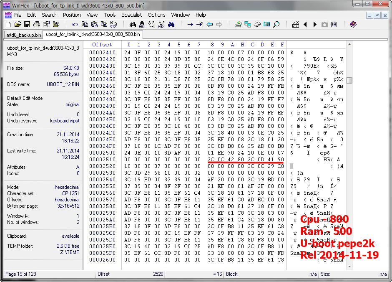Click the Offset column header
Viewport: 392px width, 282px height.
click(102, 45)
